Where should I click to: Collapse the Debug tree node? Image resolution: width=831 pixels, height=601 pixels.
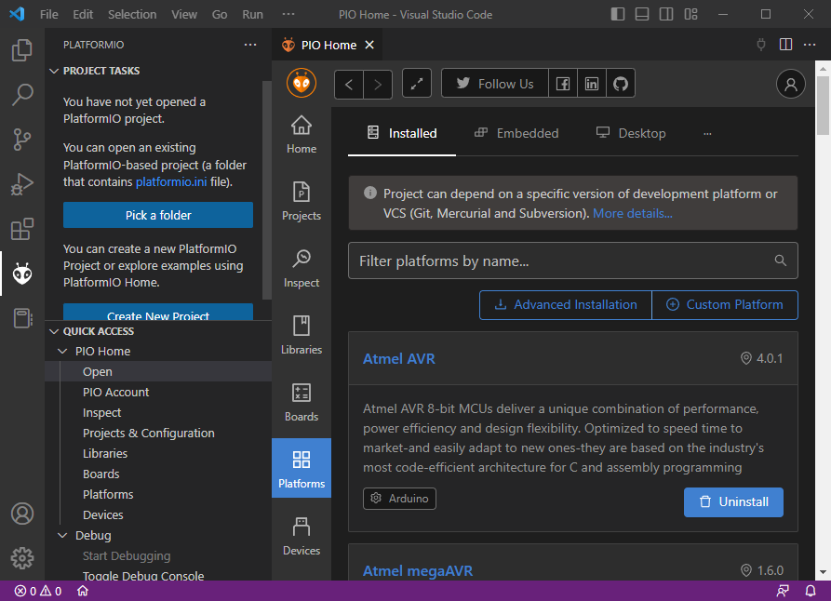click(62, 535)
